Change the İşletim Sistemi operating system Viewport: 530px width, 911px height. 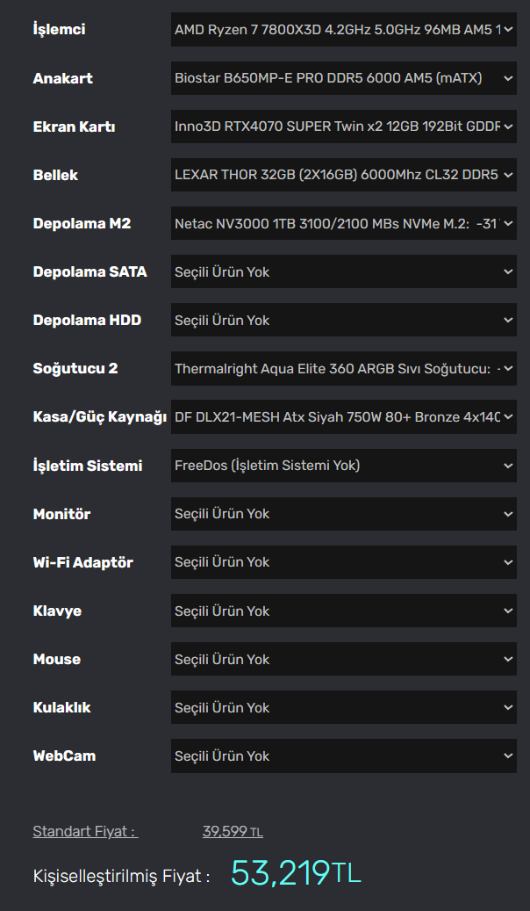tap(343, 466)
